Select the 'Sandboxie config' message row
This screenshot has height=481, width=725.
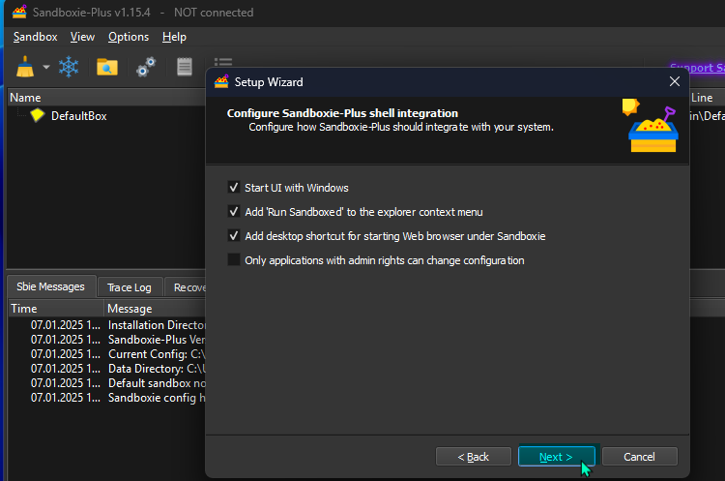pyautogui.click(x=106, y=398)
